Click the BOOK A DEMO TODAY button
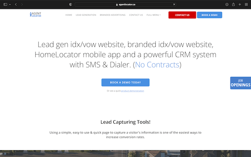Image resolution: width=251 pixels, height=157 pixels. [x=125, y=82]
